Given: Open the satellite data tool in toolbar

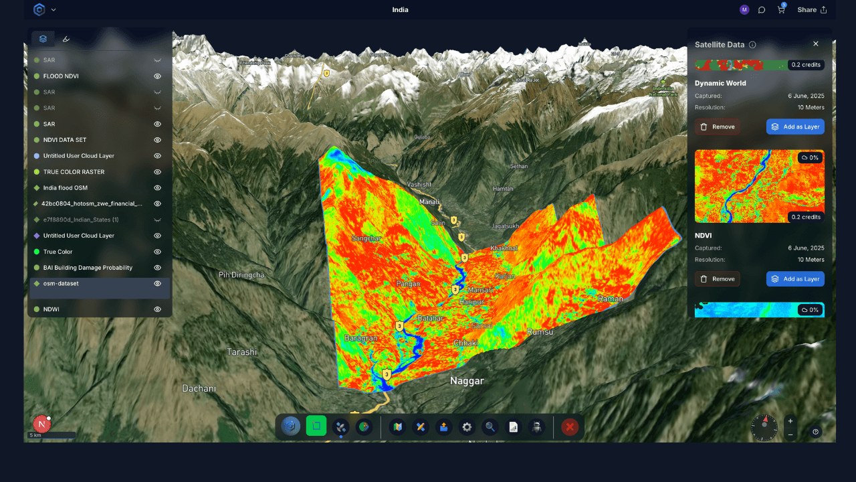Looking at the screenshot, I should coord(340,426).
